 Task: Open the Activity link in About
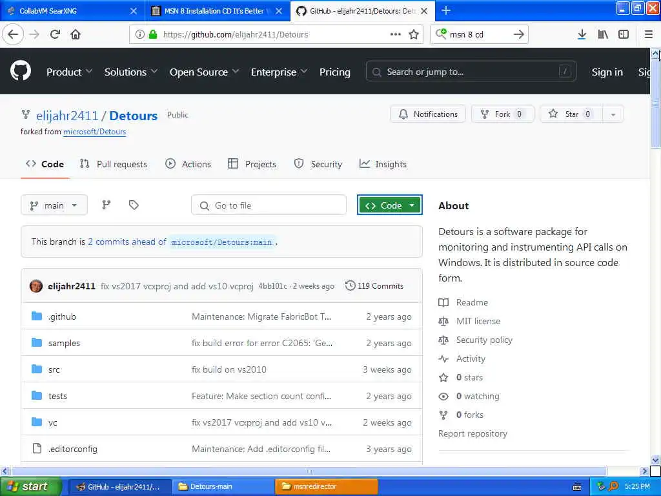[471, 358]
